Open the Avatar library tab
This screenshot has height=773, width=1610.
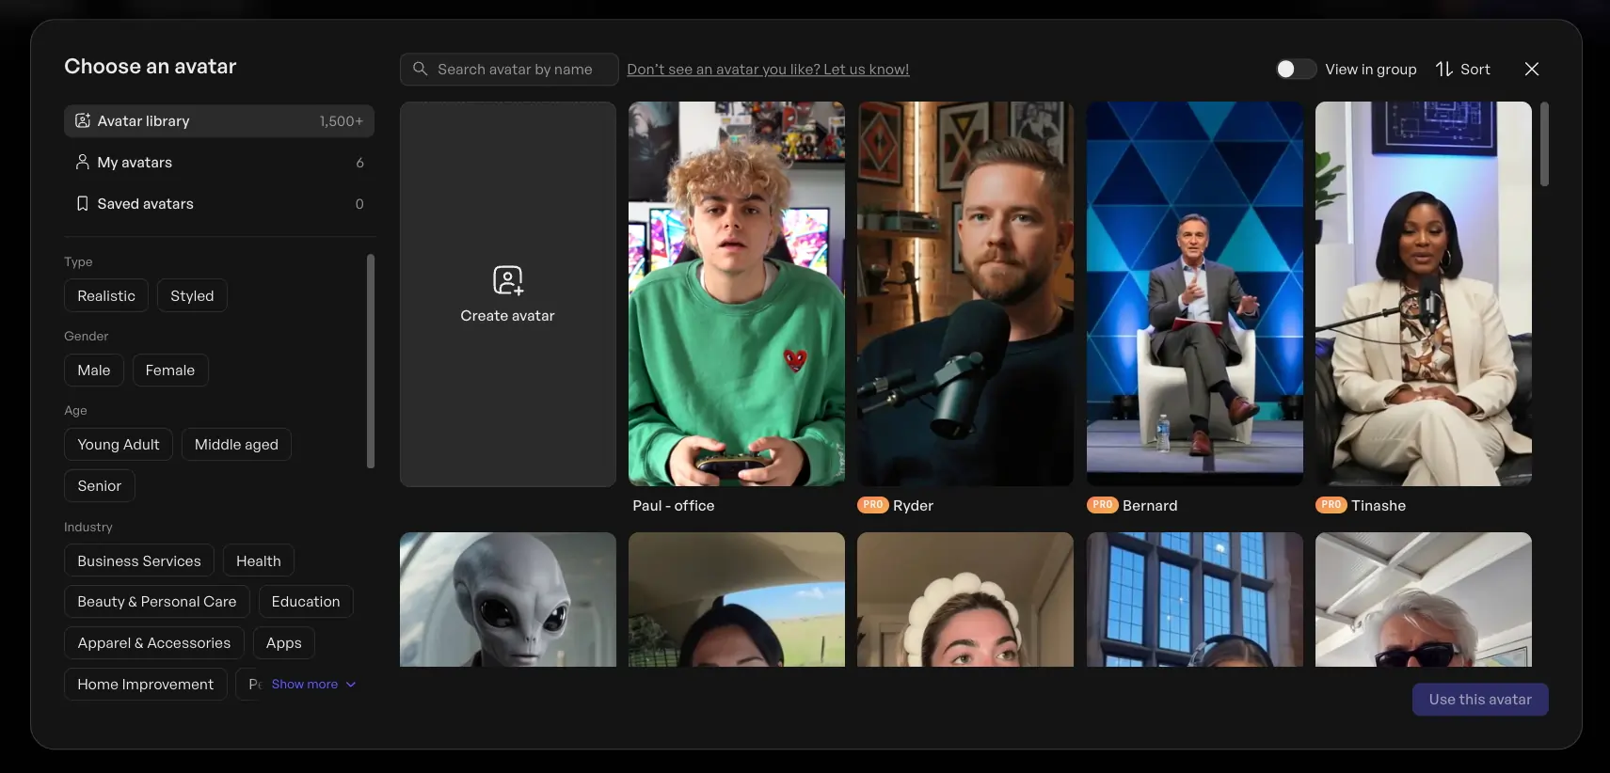click(x=219, y=120)
